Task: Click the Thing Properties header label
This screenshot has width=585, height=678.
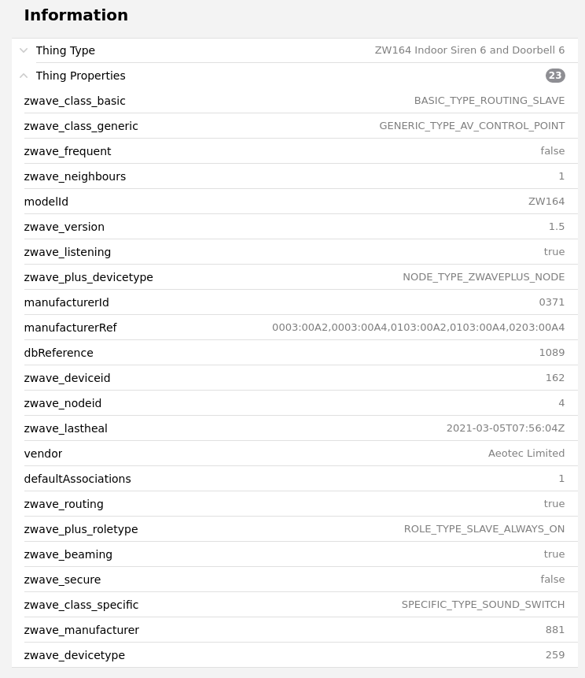Action: pos(80,76)
